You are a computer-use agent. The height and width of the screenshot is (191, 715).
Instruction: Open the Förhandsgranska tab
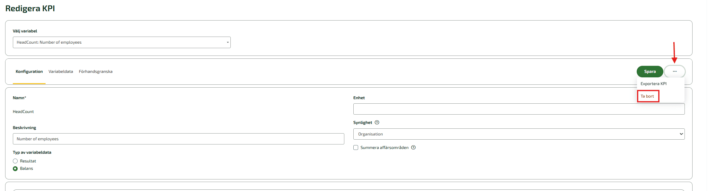tap(96, 72)
